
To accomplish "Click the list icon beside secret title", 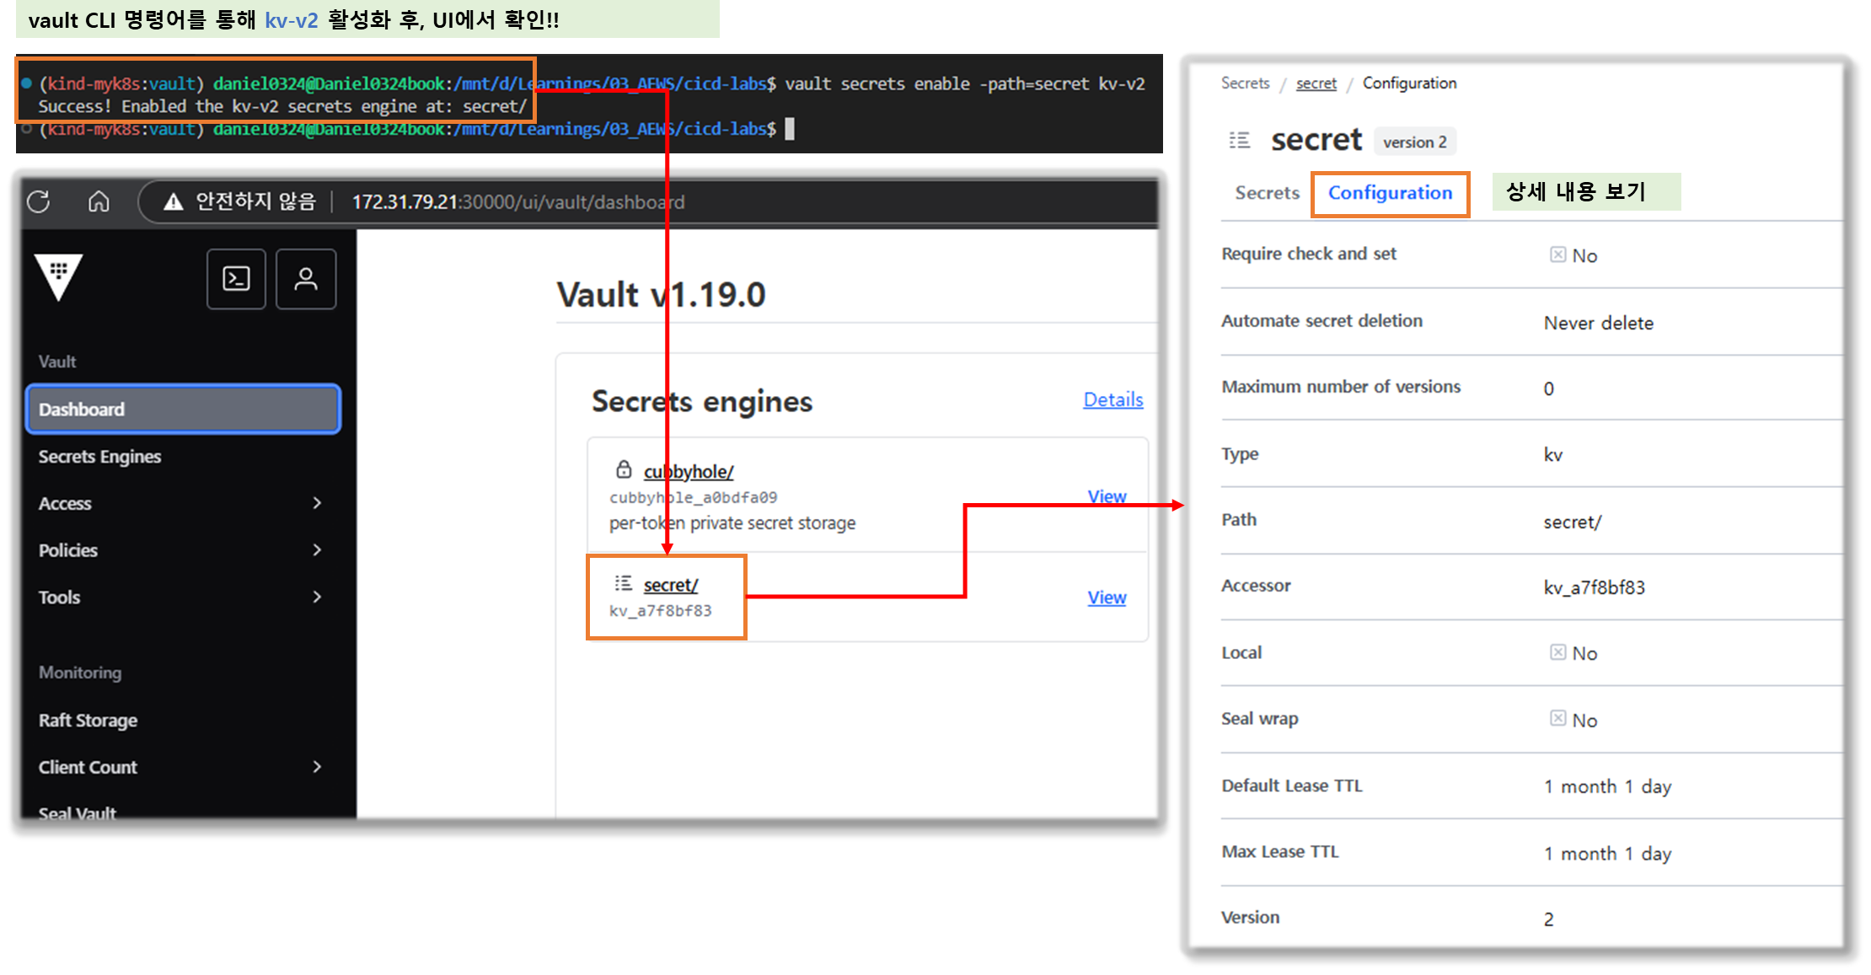I will tap(1240, 140).
